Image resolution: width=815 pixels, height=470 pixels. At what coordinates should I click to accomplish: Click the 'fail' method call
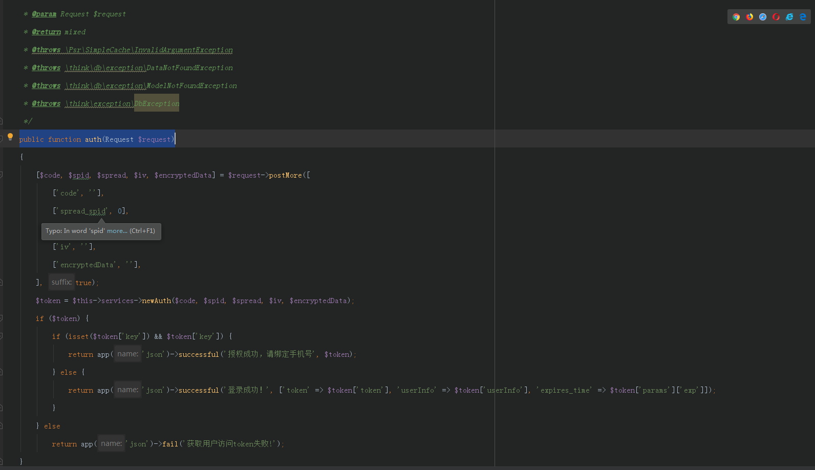[170, 444]
